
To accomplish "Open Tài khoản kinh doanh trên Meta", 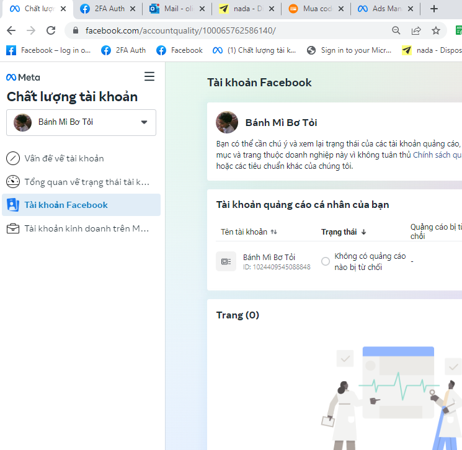I will pyautogui.click(x=81, y=228).
